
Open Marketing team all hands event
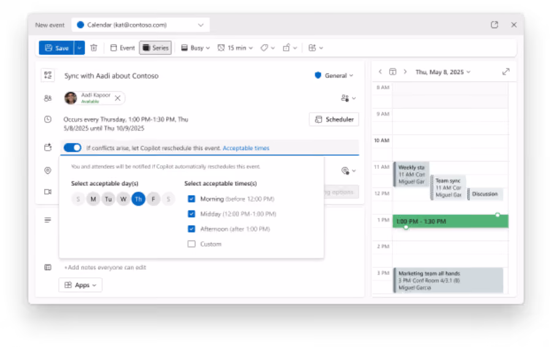pyautogui.click(x=448, y=280)
